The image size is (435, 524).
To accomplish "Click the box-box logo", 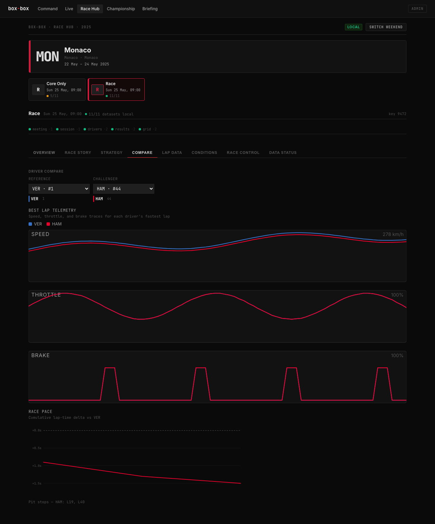I will coord(18,9).
